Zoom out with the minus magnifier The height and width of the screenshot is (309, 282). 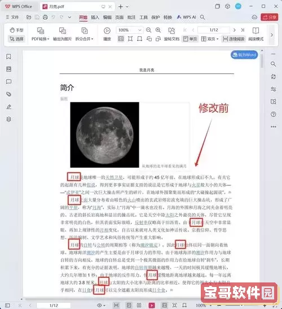(148, 30)
